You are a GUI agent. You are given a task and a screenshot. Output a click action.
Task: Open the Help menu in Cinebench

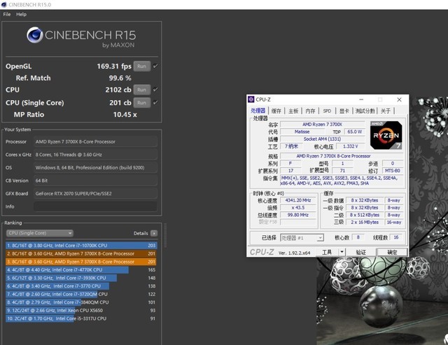21,14
